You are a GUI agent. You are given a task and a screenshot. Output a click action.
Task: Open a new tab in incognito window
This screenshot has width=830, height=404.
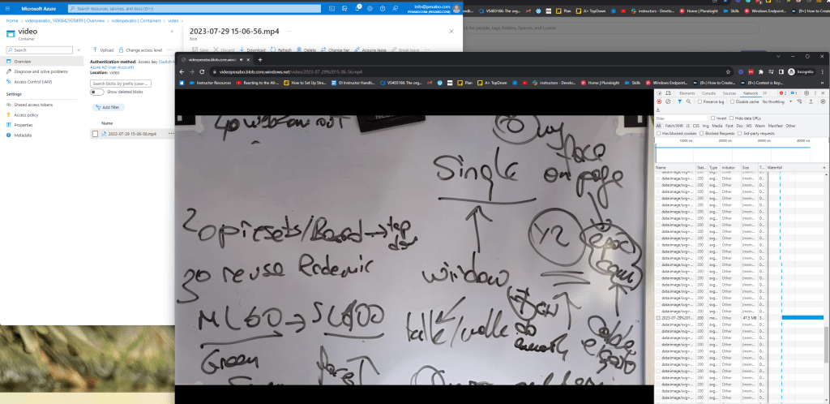260,60
